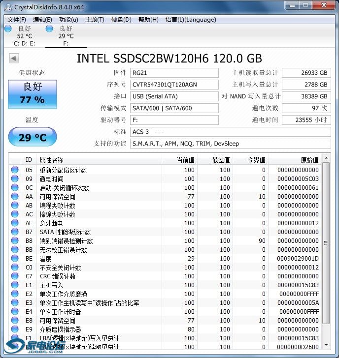The height and width of the screenshot is (358, 339).
Task: Click scrollbar up arrow of attribute list
Action: 326,158
